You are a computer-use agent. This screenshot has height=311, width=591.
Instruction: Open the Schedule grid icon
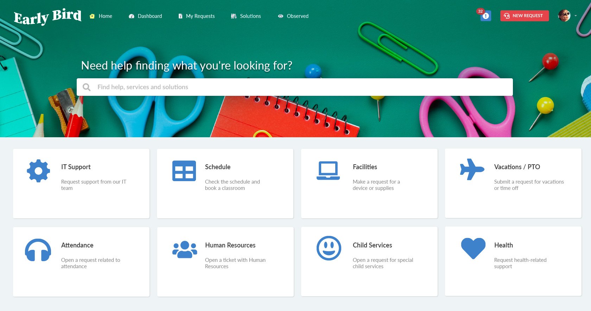click(184, 171)
